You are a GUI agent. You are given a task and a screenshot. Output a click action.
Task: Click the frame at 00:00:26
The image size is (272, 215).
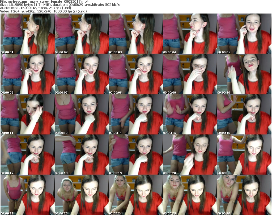tap(244, 195)
